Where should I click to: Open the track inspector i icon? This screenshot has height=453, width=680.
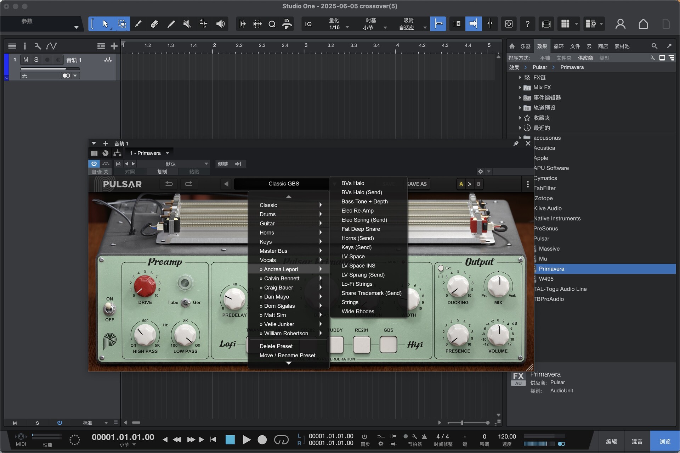pos(25,46)
